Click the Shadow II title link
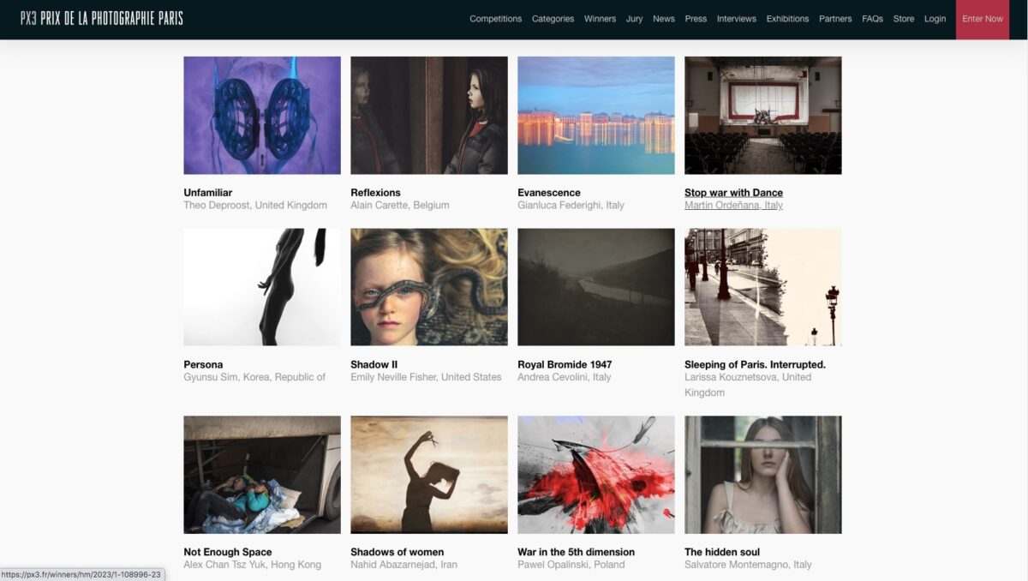Viewport: 1028px width, 581px height. tap(374, 364)
